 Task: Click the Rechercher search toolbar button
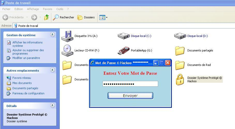pyautogui.click(x=64, y=17)
